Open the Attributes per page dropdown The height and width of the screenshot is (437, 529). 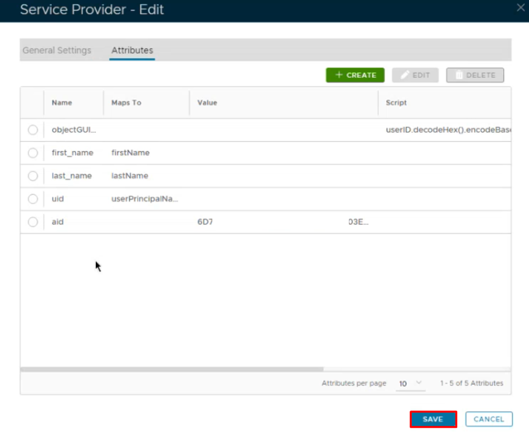click(x=410, y=383)
